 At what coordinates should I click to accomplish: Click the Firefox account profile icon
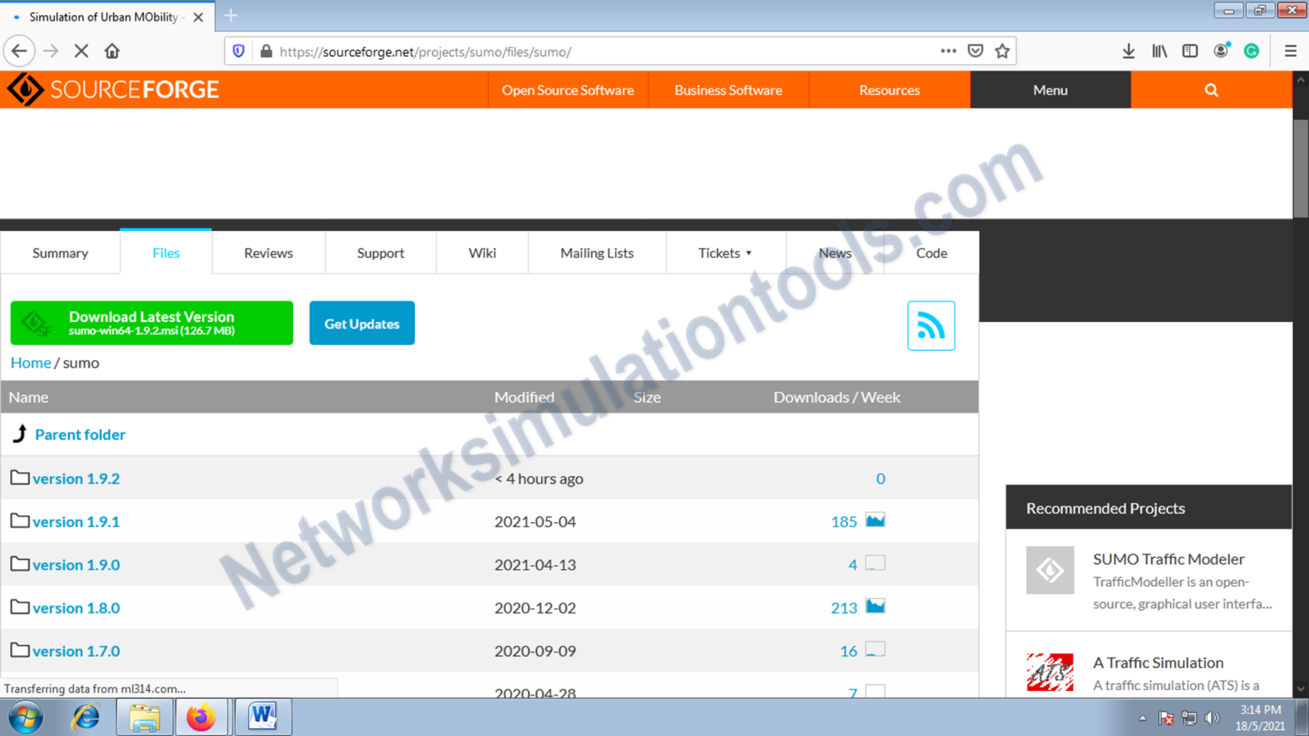(x=1220, y=51)
